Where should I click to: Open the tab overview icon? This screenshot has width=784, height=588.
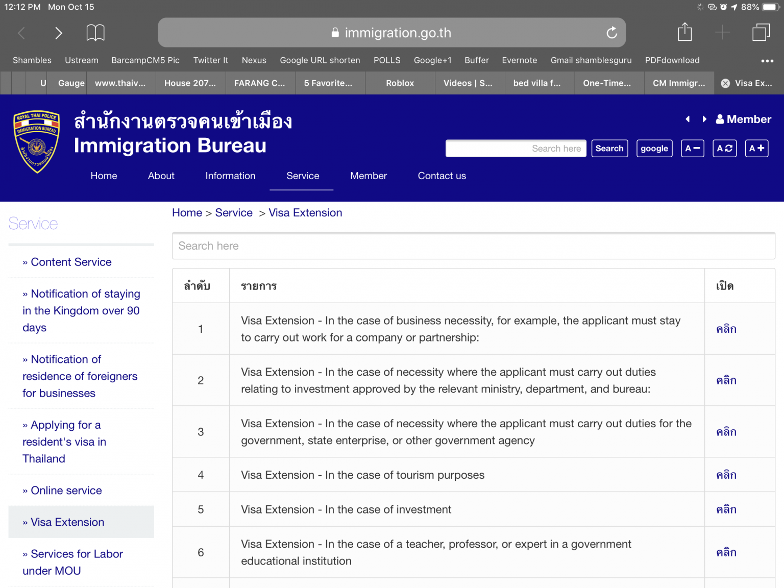[x=761, y=33]
